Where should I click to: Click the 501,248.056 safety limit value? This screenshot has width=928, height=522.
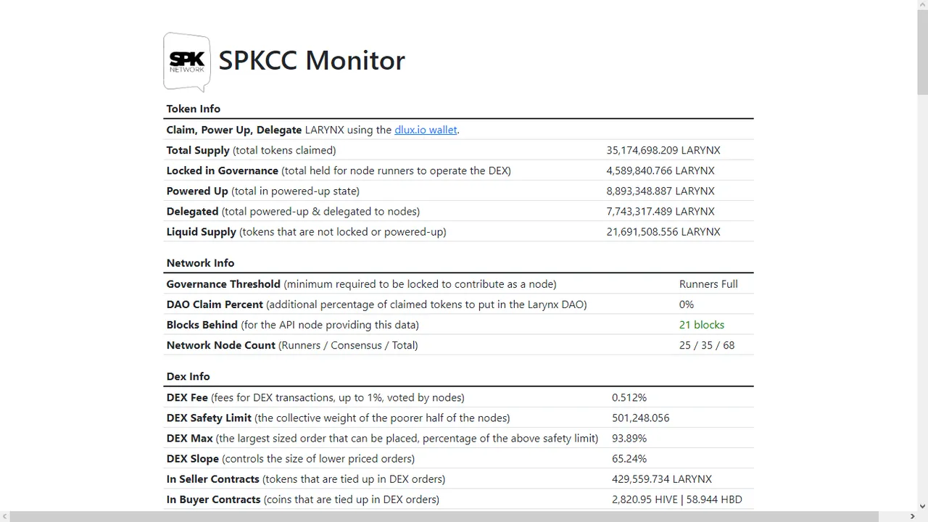point(640,418)
